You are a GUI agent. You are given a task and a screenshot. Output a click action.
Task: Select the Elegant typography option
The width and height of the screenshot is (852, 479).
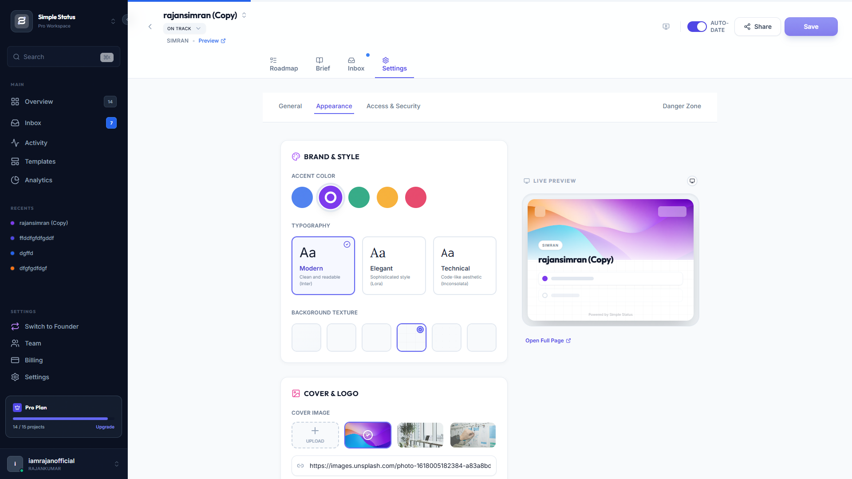394,265
